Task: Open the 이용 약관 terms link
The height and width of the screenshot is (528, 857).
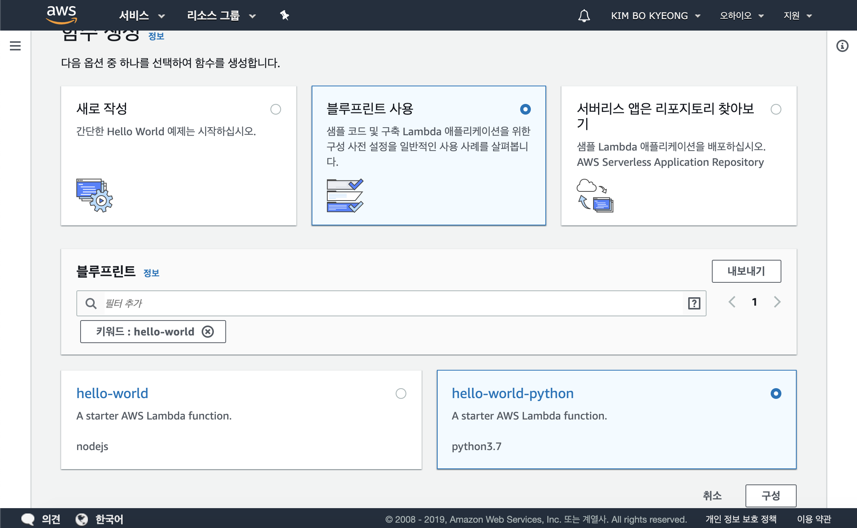Action: [814, 519]
